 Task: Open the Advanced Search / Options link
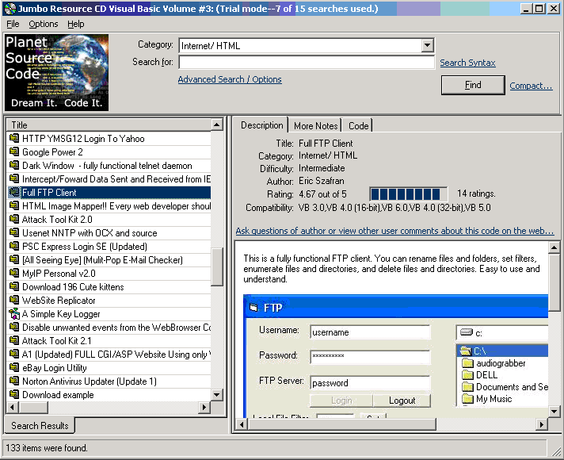pyautogui.click(x=230, y=79)
